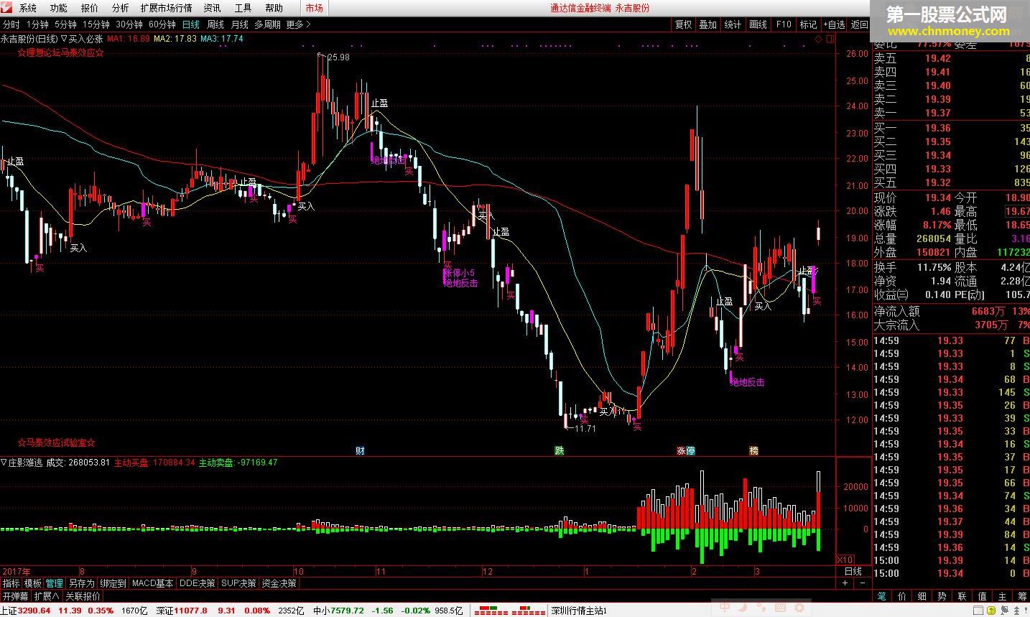Click the 管理 tab at bottom

pos(55,583)
